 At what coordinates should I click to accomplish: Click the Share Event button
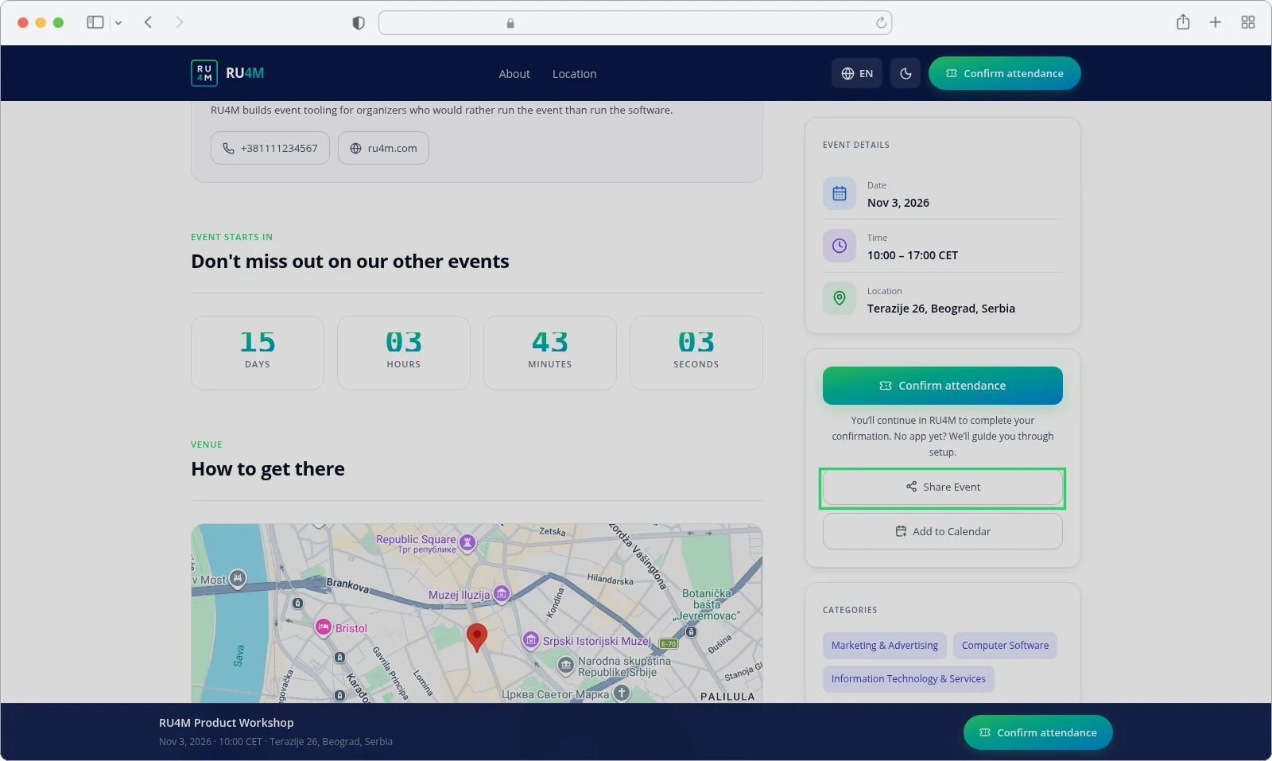943,487
